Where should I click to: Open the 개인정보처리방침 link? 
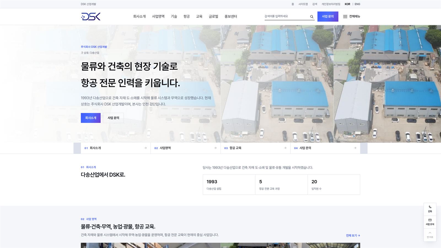click(331, 4)
